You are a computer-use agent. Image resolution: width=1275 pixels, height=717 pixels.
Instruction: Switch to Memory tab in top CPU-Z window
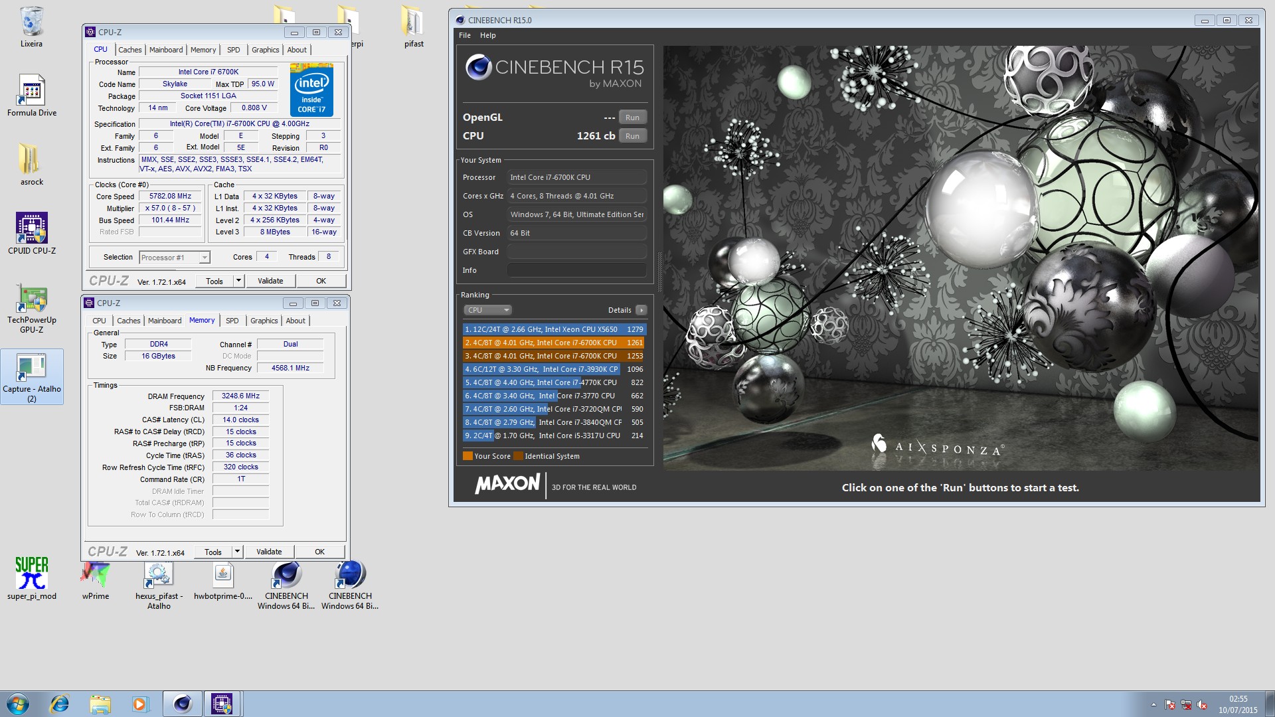point(203,50)
